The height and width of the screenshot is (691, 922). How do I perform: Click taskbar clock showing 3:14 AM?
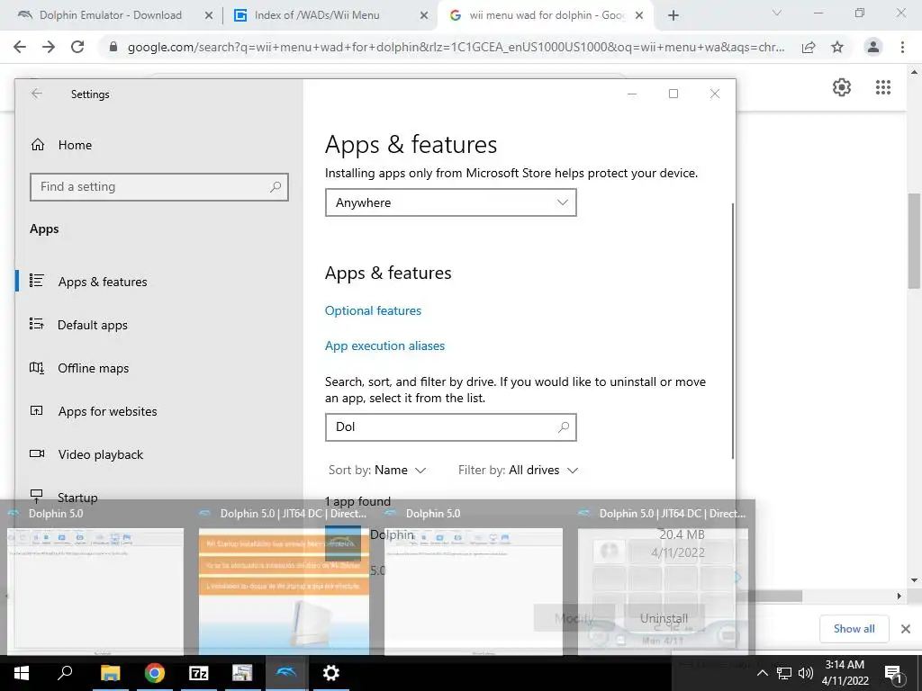(845, 673)
